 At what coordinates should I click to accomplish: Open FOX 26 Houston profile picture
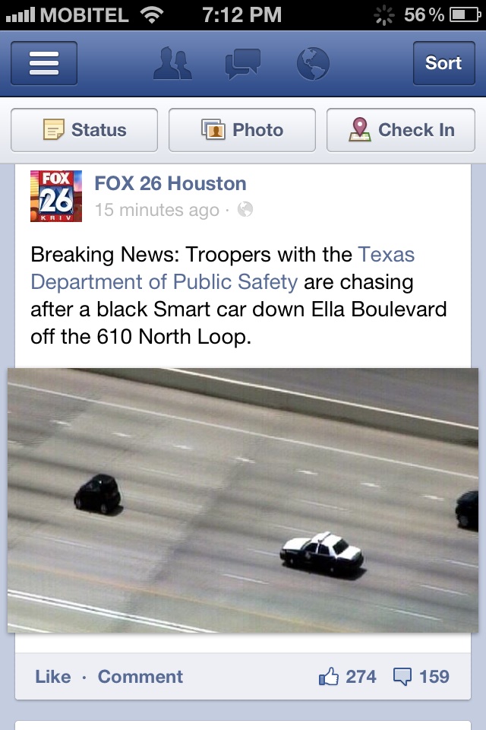tap(55, 196)
